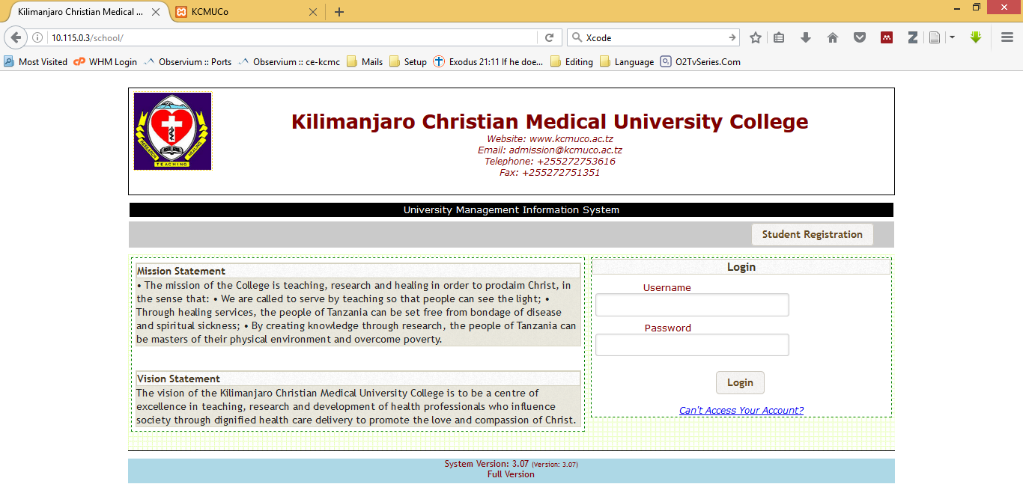Focus the Username input field

pyautogui.click(x=692, y=304)
